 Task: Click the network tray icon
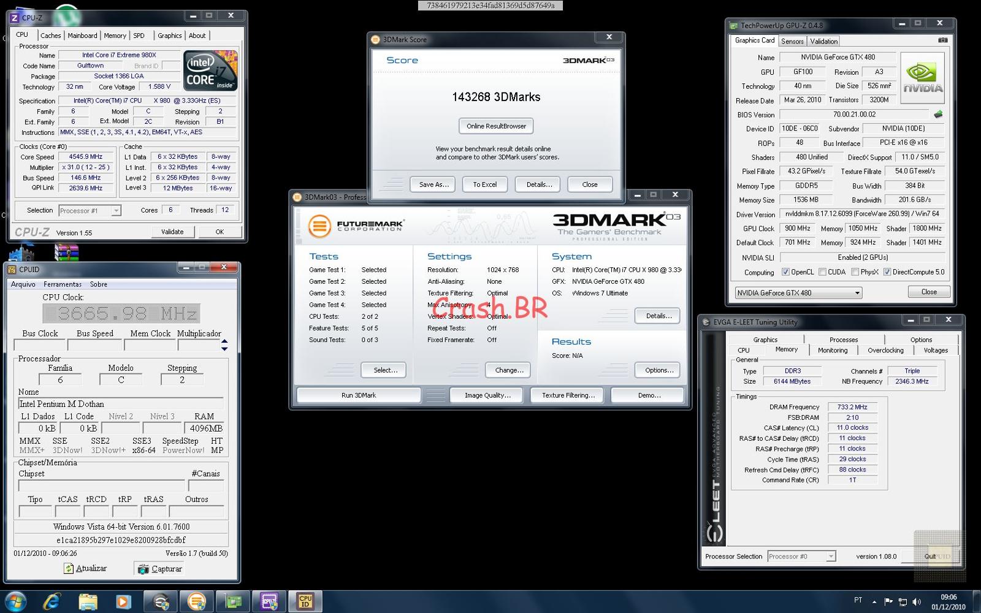pos(903,601)
